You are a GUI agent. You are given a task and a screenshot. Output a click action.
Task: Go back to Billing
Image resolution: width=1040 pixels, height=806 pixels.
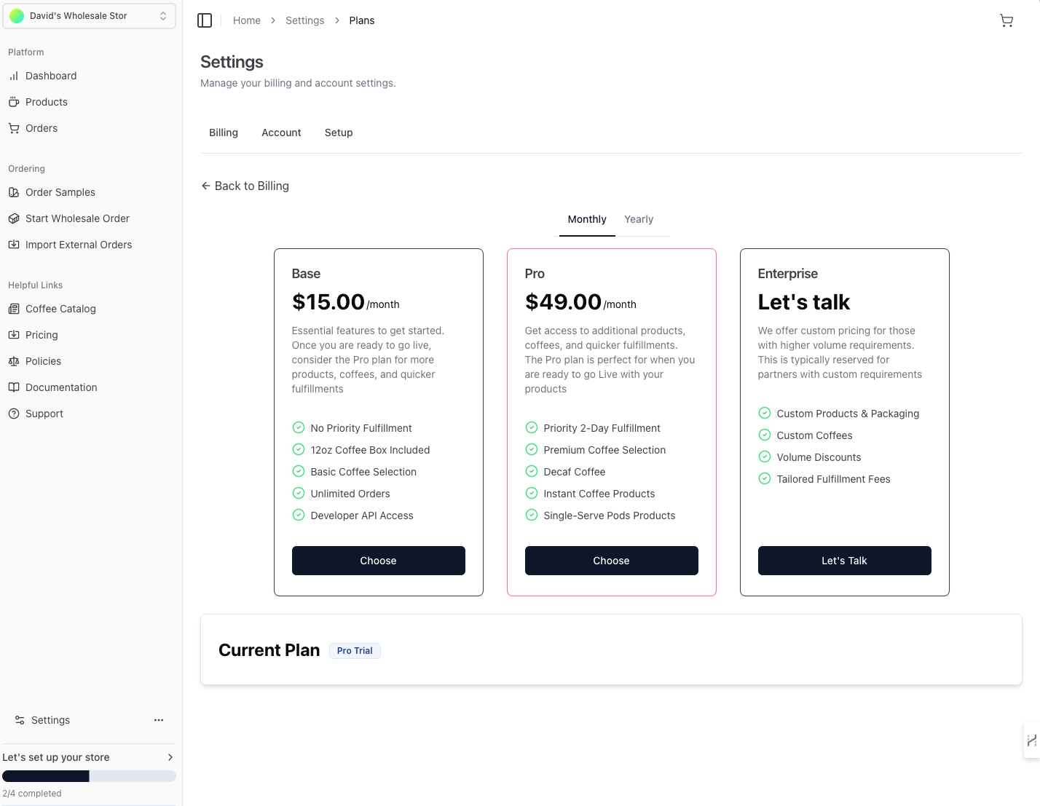click(x=245, y=186)
